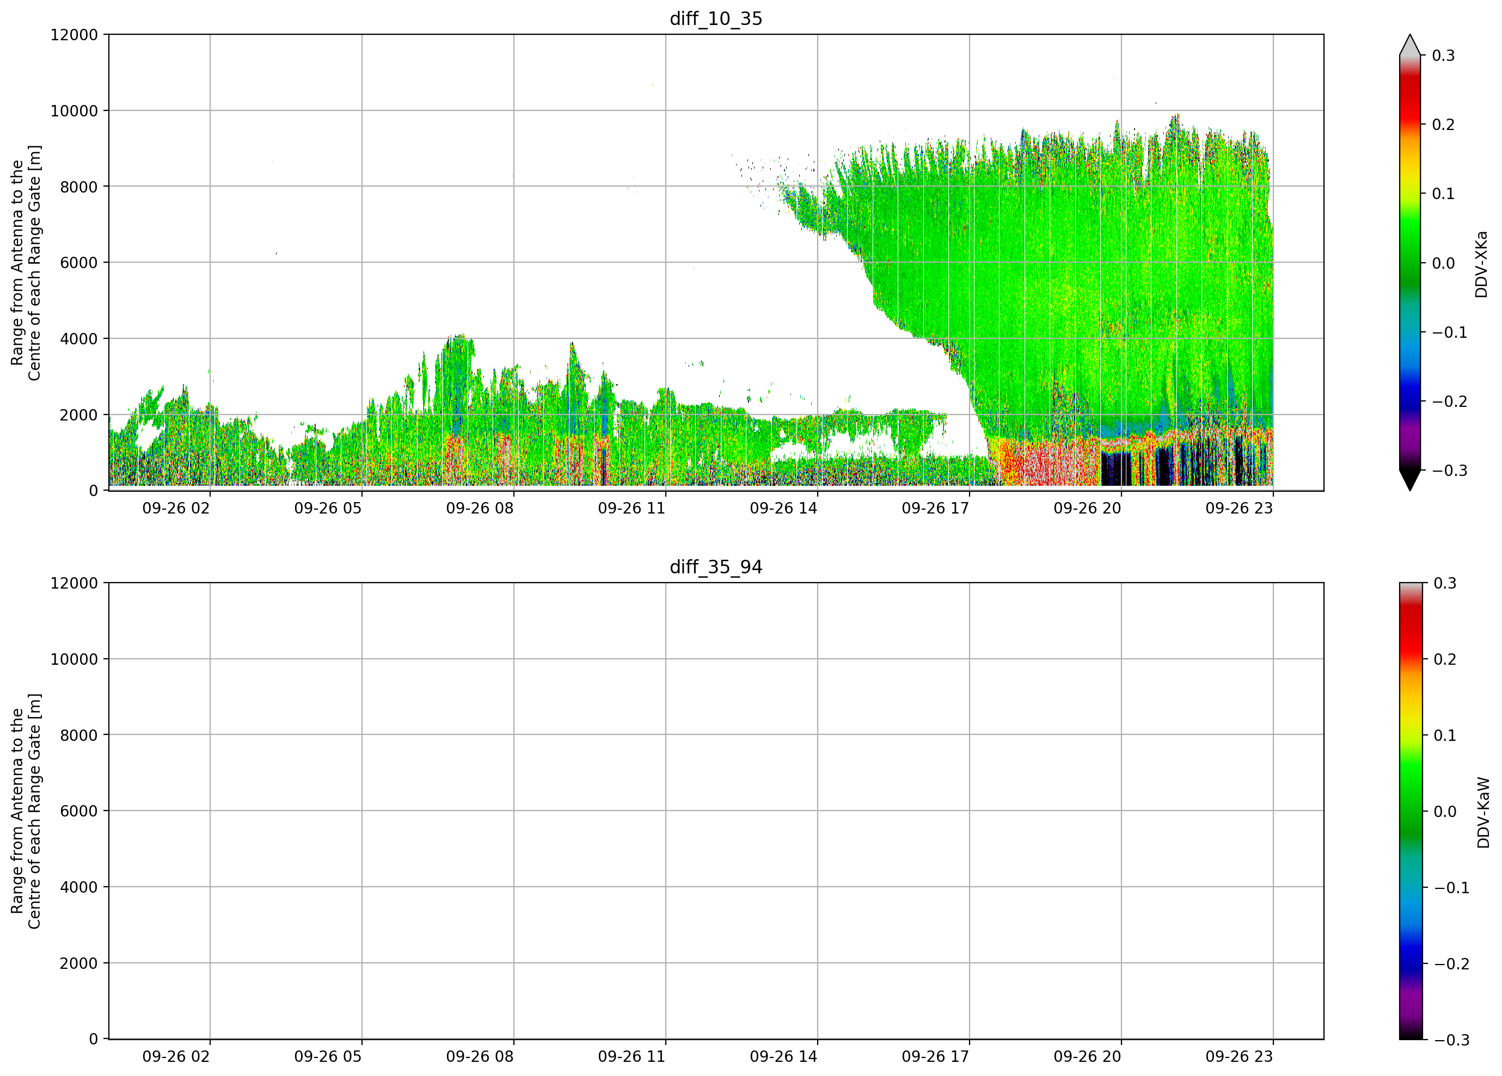The width and height of the screenshot is (1502, 1076).
Task: Click the 0.2 tick of DDV-XKa colorbar
Action: coord(1444,125)
